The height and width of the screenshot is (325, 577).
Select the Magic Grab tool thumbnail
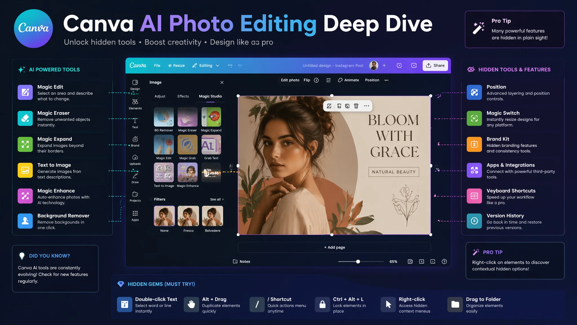tap(187, 144)
